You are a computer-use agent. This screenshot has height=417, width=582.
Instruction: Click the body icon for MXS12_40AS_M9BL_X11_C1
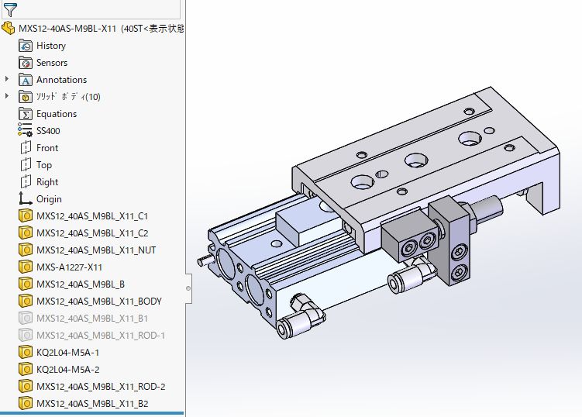tap(26, 215)
